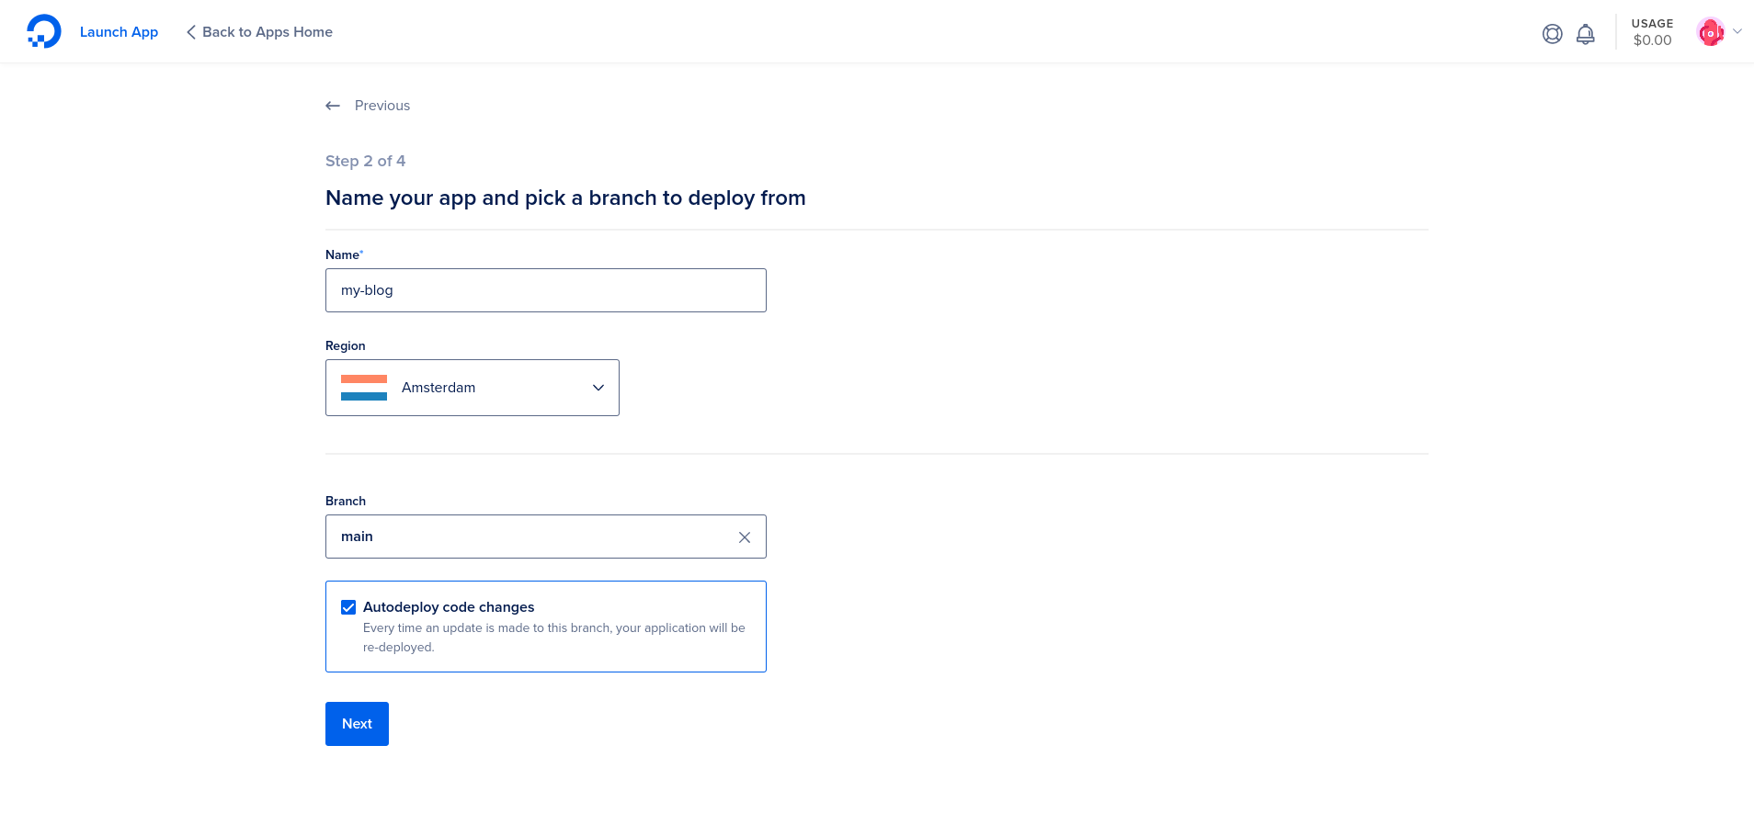Click the Next button
The image size is (1754, 836).
click(357, 724)
